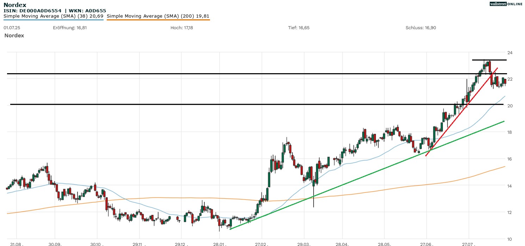The height and width of the screenshot is (246, 525).
Task: Click the 28.05. date axis label
Action: click(384, 244)
